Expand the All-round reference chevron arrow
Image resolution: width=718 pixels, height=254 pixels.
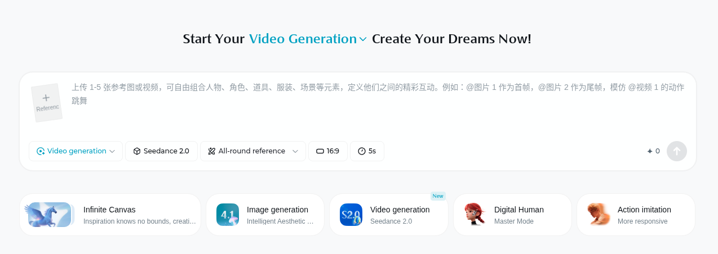pos(295,151)
